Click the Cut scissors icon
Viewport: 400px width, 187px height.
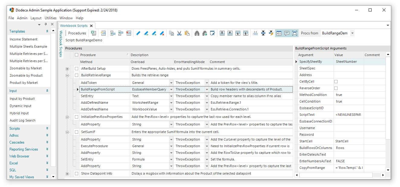(179, 33)
